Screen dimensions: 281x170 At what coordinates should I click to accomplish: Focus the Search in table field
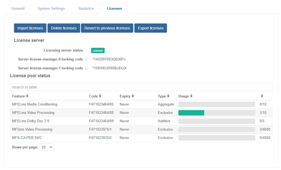(141, 87)
